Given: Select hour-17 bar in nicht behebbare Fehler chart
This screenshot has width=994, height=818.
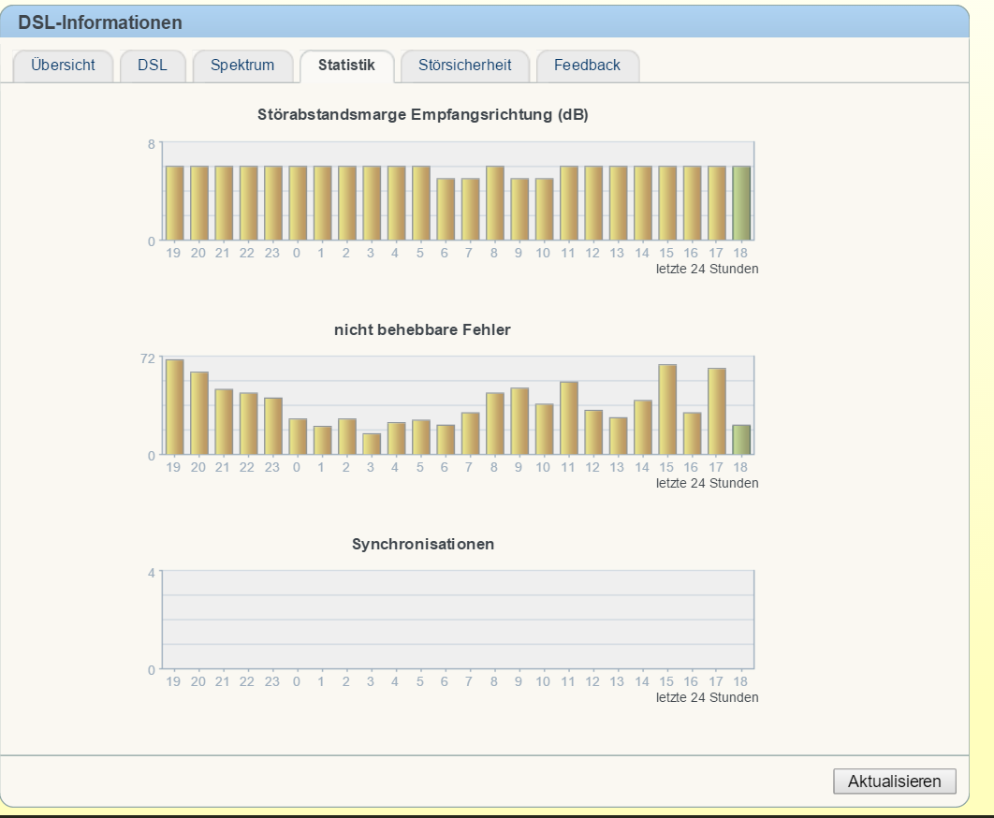Looking at the screenshot, I should click(x=717, y=412).
